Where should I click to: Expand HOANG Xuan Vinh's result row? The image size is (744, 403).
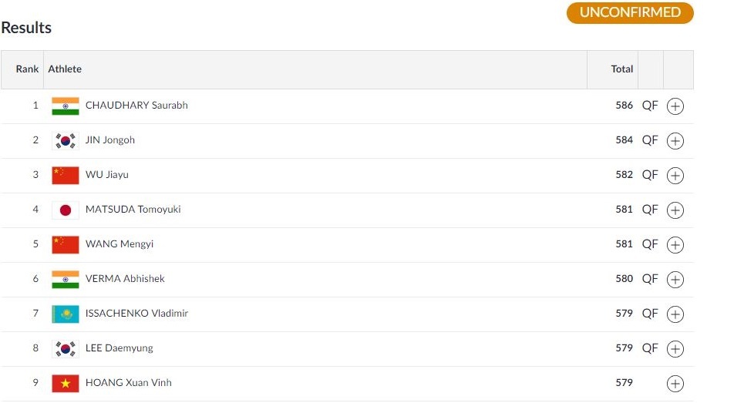(x=675, y=384)
